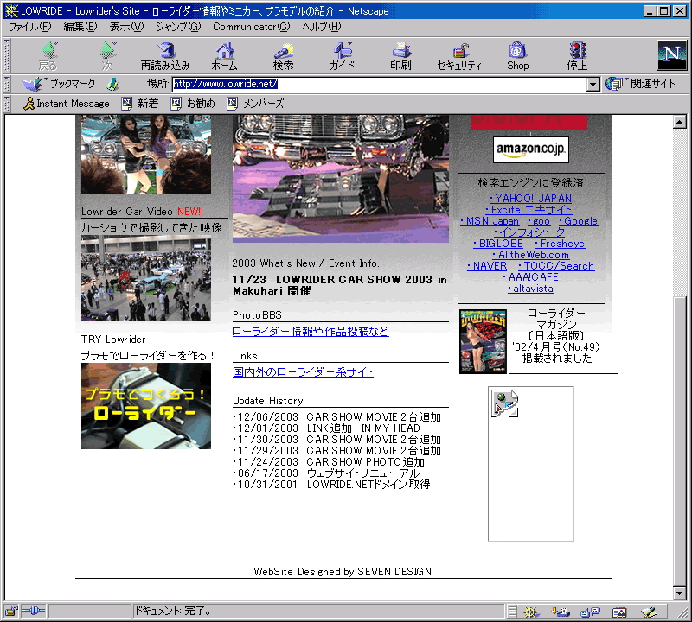692x622 pixels.
Task: Open Related Sites (関連サイト) button
Action: pyautogui.click(x=640, y=84)
